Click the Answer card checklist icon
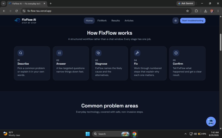 pyautogui.click(x=59, y=53)
